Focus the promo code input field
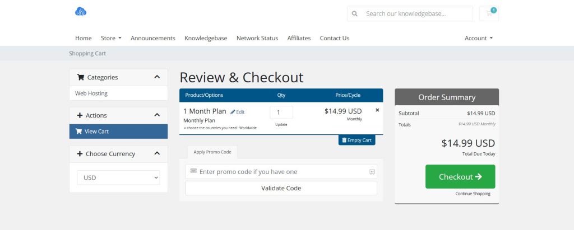This screenshot has width=574, height=230. tap(280, 172)
